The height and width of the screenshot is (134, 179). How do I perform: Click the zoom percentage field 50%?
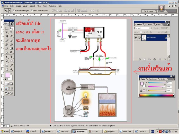pyautogui.click(x=5, y=126)
